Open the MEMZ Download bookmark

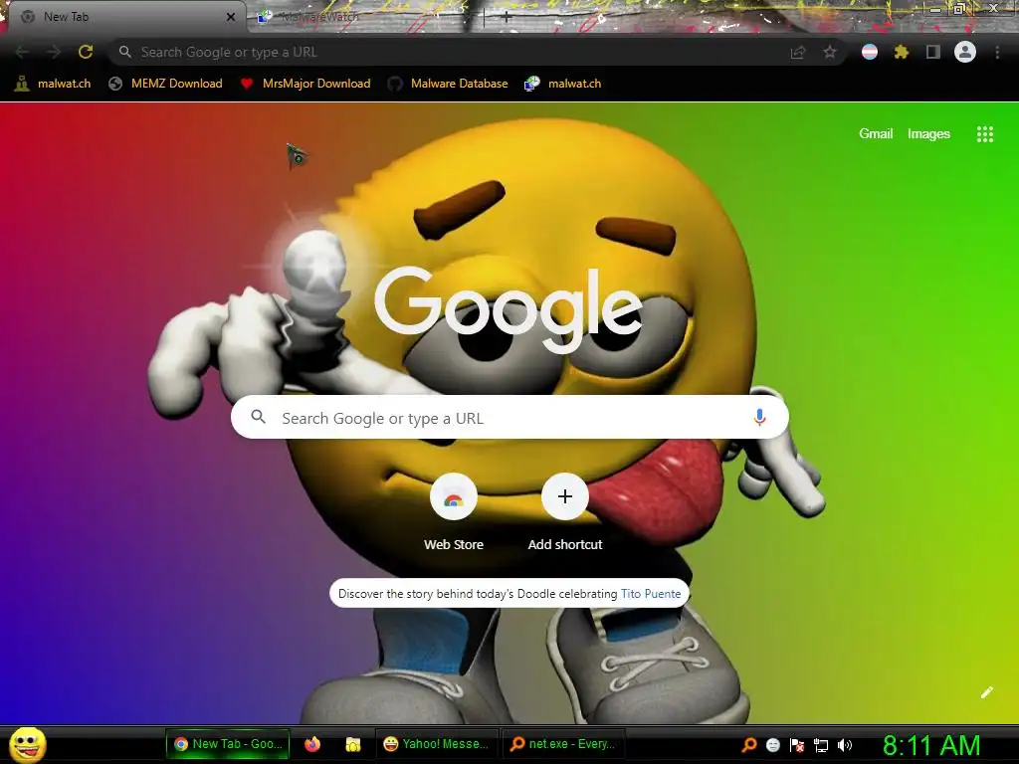coord(166,84)
